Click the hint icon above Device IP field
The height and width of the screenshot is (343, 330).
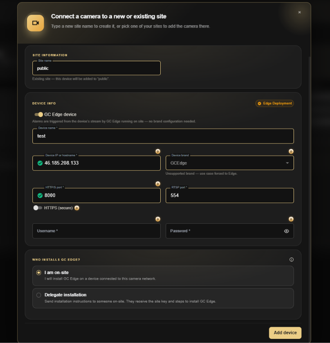click(x=158, y=151)
